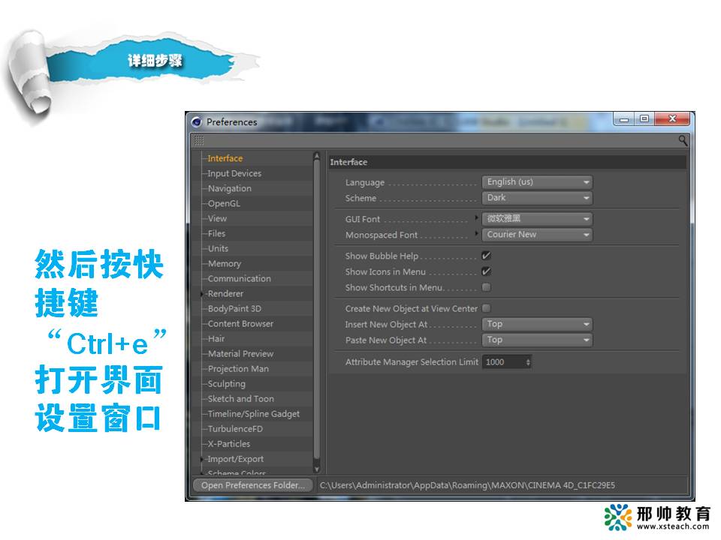
Task: Enable Show Shortcuts in Menu
Action: pyautogui.click(x=486, y=287)
